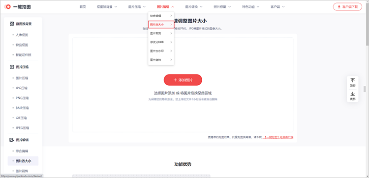Choose 图片改大小 in the open dropdown menu
The image size is (369, 178).
coord(161,25)
